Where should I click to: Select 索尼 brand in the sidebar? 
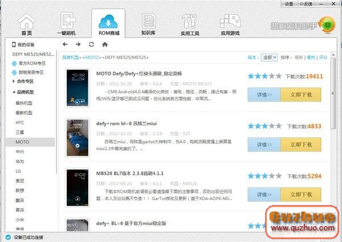tap(20, 181)
